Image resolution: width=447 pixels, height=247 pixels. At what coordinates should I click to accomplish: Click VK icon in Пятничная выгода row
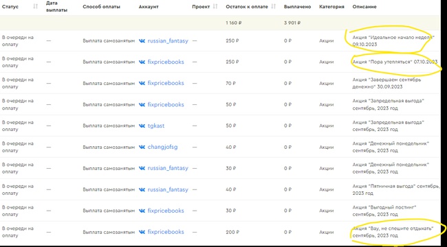(142, 189)
